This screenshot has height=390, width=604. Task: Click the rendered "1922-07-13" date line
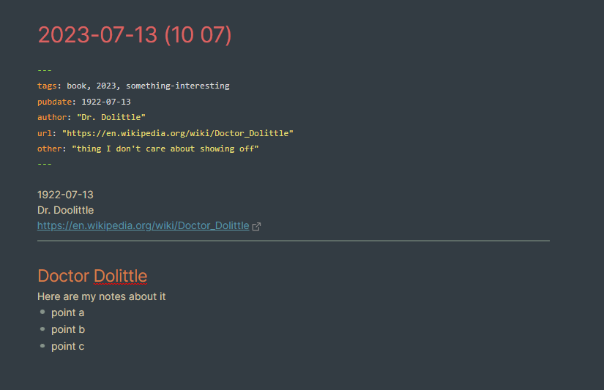click(x=65, y=195)
